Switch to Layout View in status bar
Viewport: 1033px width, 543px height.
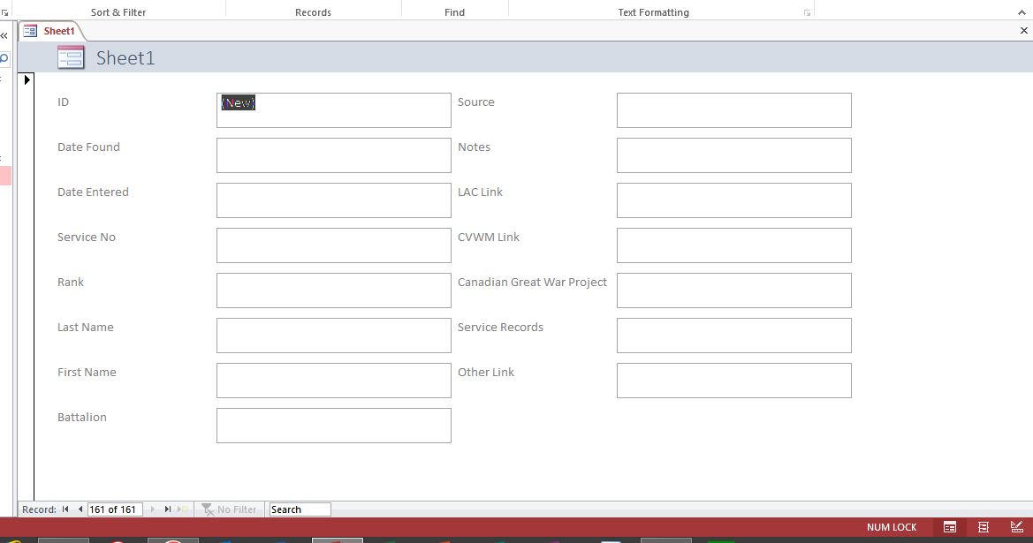983,527
